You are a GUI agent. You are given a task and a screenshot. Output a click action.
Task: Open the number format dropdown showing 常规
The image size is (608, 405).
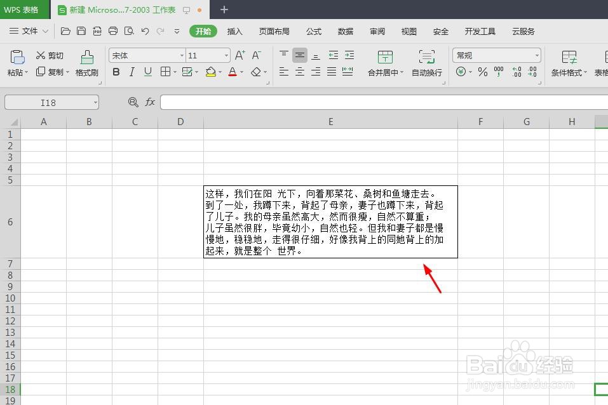tap(537, 55)
